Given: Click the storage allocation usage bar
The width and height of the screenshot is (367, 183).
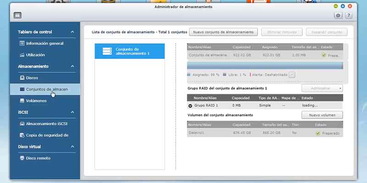Looking at the screenshot, I should [x=265, y=65].
